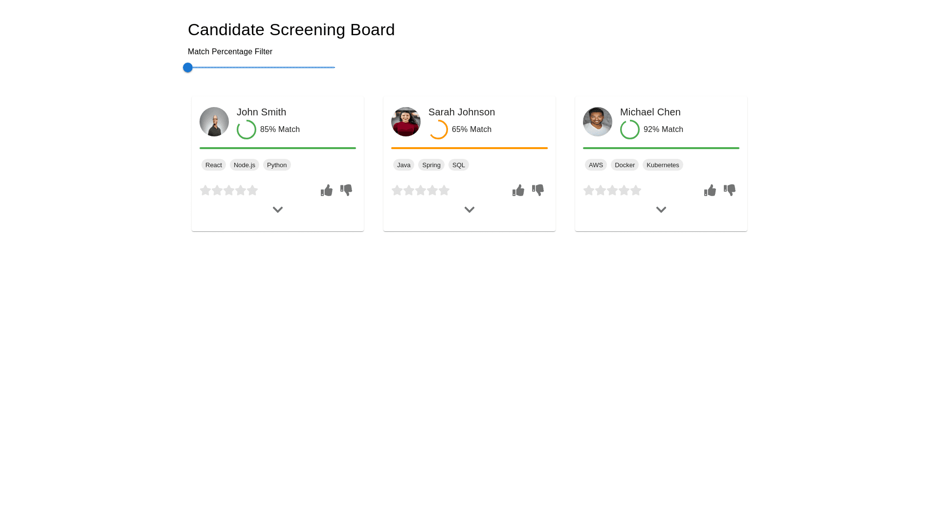Click Michael Chen's avatar picture
The width and height of the screenshot is (939, 528).
(x=598, y=122)
